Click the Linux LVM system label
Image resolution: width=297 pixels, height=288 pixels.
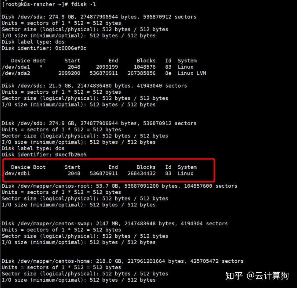pos(192,73)
